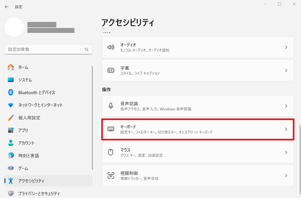Open プライバシーとセキュリティ
The image size is (301, 198).
(48, 194)
